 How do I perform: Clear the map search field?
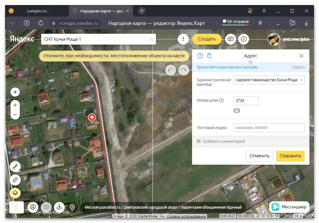[x=151, y=40]
